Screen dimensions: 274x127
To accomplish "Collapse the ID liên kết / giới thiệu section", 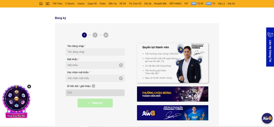I will (94, 86).
